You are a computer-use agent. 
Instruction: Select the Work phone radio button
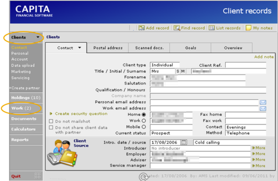(144, 121)
